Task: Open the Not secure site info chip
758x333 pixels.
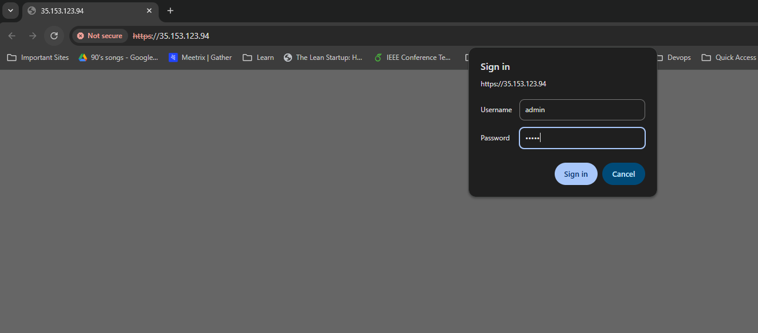Action: coord(100,36)
